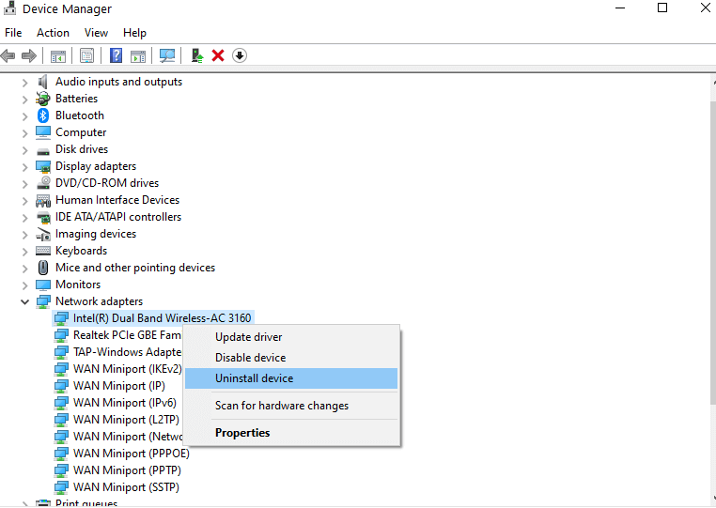Click the Forward arrow toolbar icon
This screenshot has width=716, height=508.
29,56
